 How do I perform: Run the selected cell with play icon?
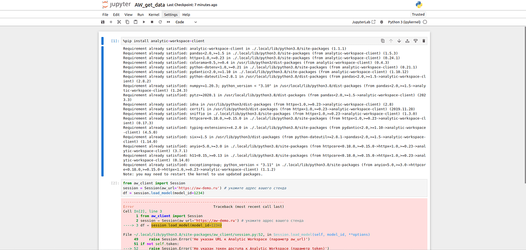pyautogui.click(x=144, y=22)
